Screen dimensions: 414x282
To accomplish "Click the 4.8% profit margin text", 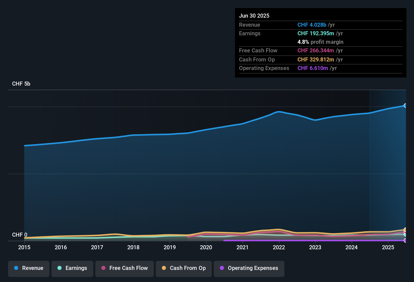I will [320, 42].
